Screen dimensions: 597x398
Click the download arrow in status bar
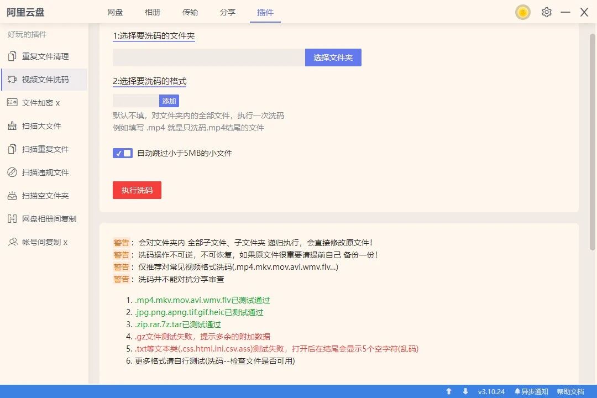(465, 391)
